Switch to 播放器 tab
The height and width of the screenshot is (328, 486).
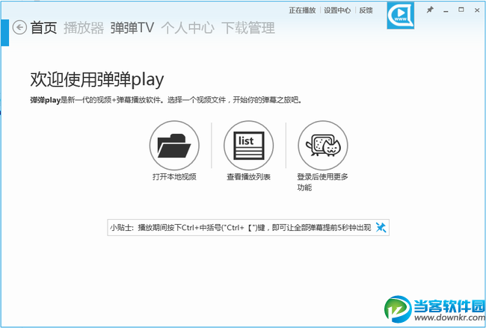point(84,28)
